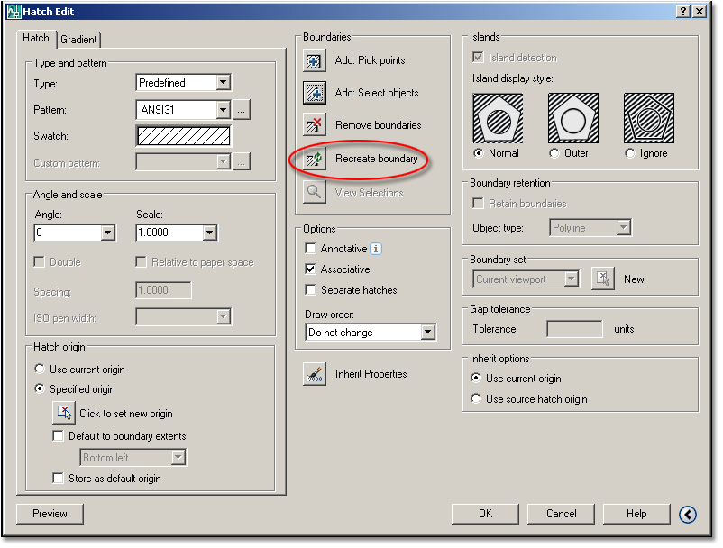
Task: Select the Hatch tab
Action: pyautogui.click(x=36, y=38)
